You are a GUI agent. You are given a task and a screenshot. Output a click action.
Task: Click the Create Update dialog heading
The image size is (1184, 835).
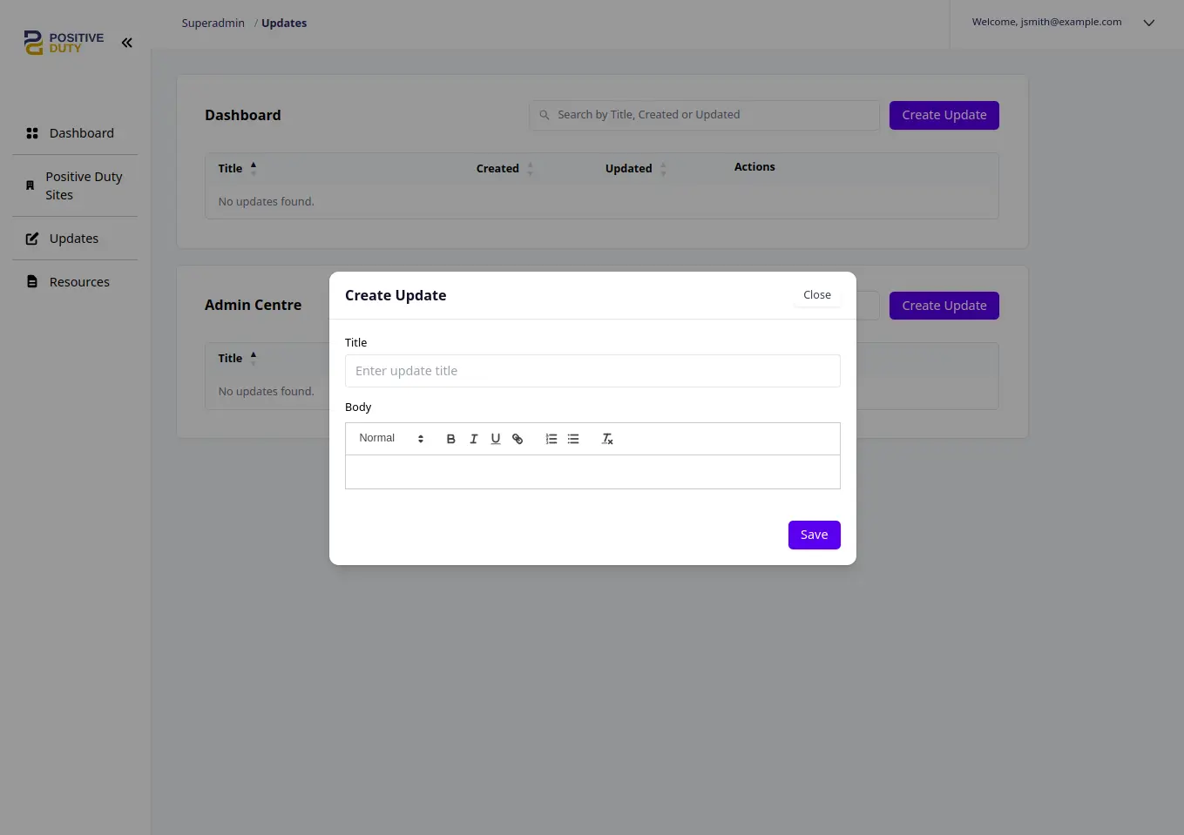coord(396,295)
